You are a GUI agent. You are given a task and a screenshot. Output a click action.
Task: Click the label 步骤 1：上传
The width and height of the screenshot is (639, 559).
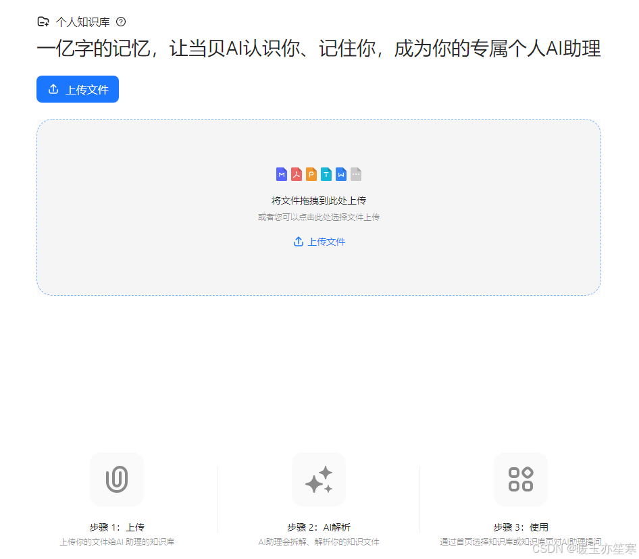(117, 527)
